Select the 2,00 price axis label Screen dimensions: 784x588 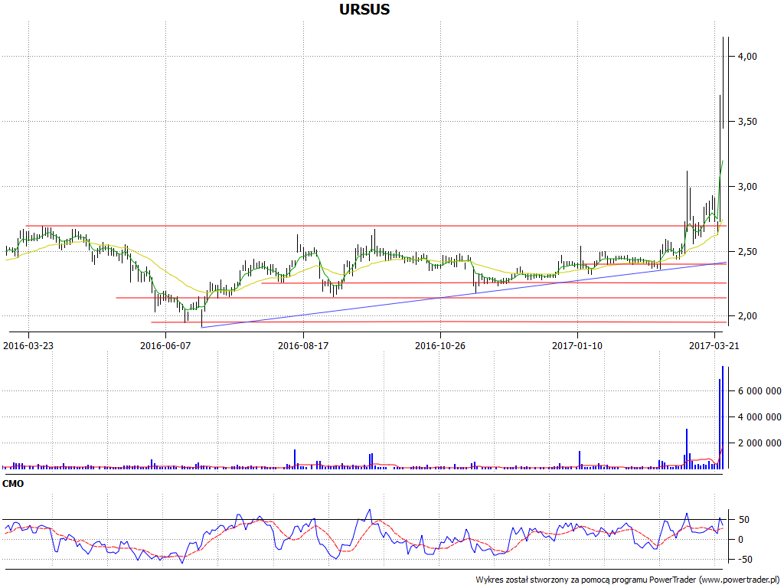[x=747, y=316]
